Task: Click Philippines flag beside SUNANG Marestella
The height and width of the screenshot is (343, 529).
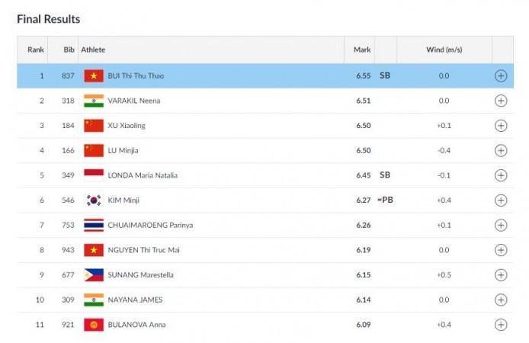Action: click(94, 275)
